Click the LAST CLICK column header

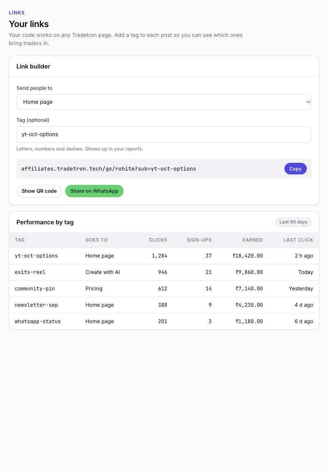click(298, 240)
